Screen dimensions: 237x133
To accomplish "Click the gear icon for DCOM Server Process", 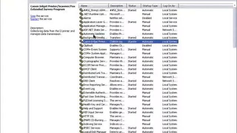I will (x=81, y=65).
